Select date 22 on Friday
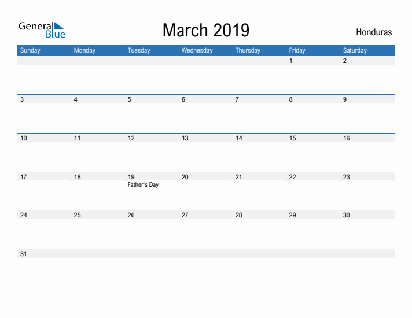The height and width of the screenshot is (318, 412). [x=292, y=177]
